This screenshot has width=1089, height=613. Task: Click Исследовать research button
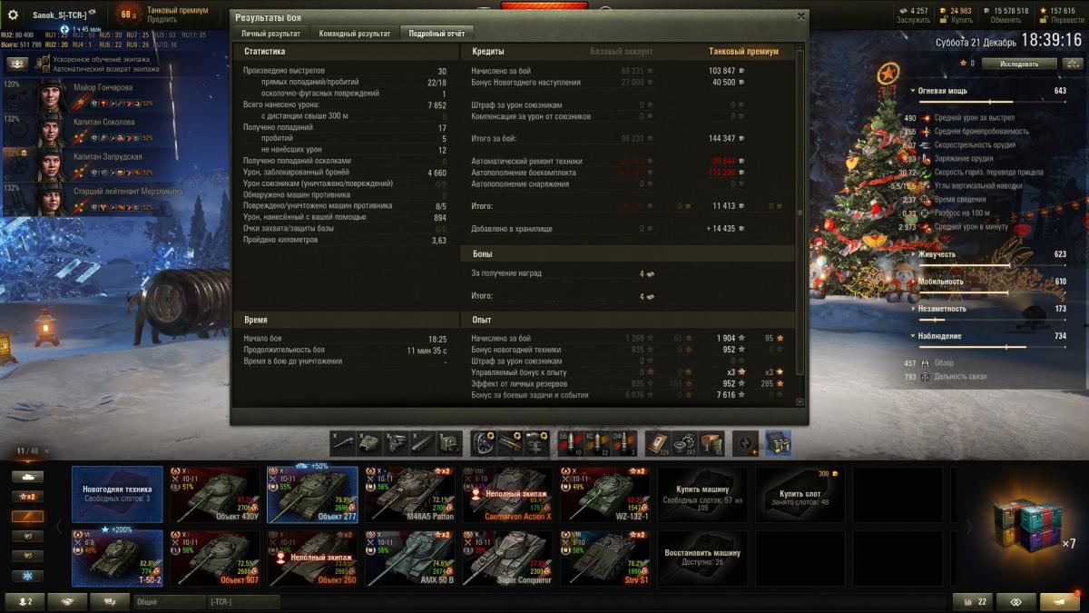pyautogui.click(x=1021, y=64)
